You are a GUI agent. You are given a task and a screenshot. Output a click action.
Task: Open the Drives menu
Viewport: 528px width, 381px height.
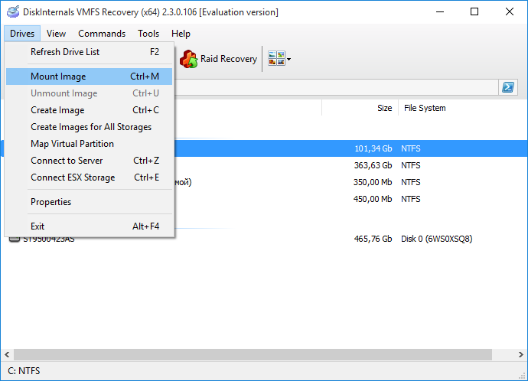22,34
